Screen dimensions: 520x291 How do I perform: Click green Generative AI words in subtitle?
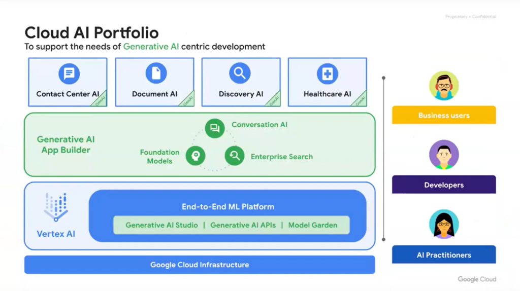click(151, 47)
